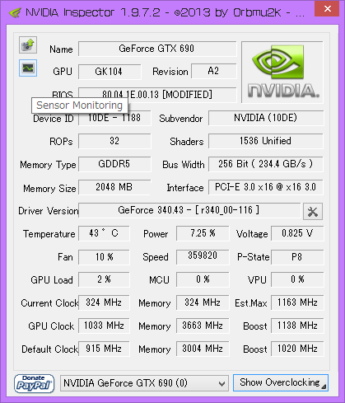This screenshot has height=403, width=345.
Task: Open driver profile settings wrench icon
Action: [313, 212]
